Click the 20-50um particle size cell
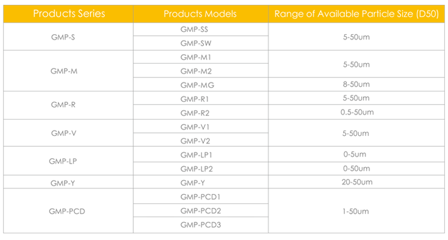Viewport: 448px width, 240px height. (x=356, y=182)
